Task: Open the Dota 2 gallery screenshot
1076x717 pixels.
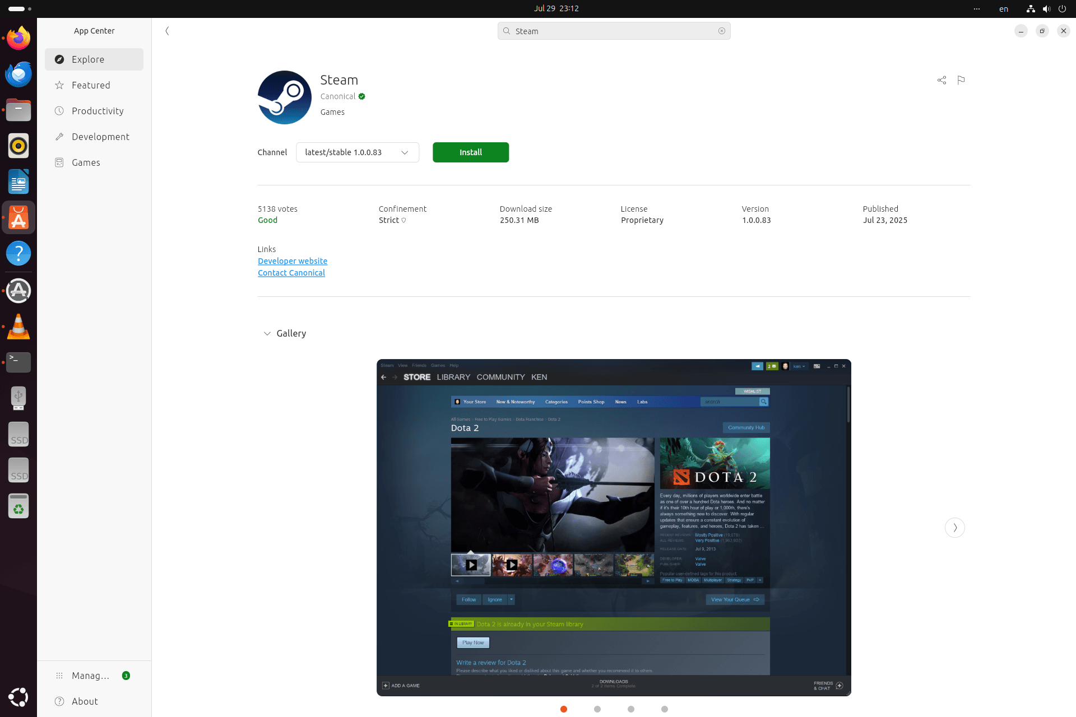Action: coord(614,528)
